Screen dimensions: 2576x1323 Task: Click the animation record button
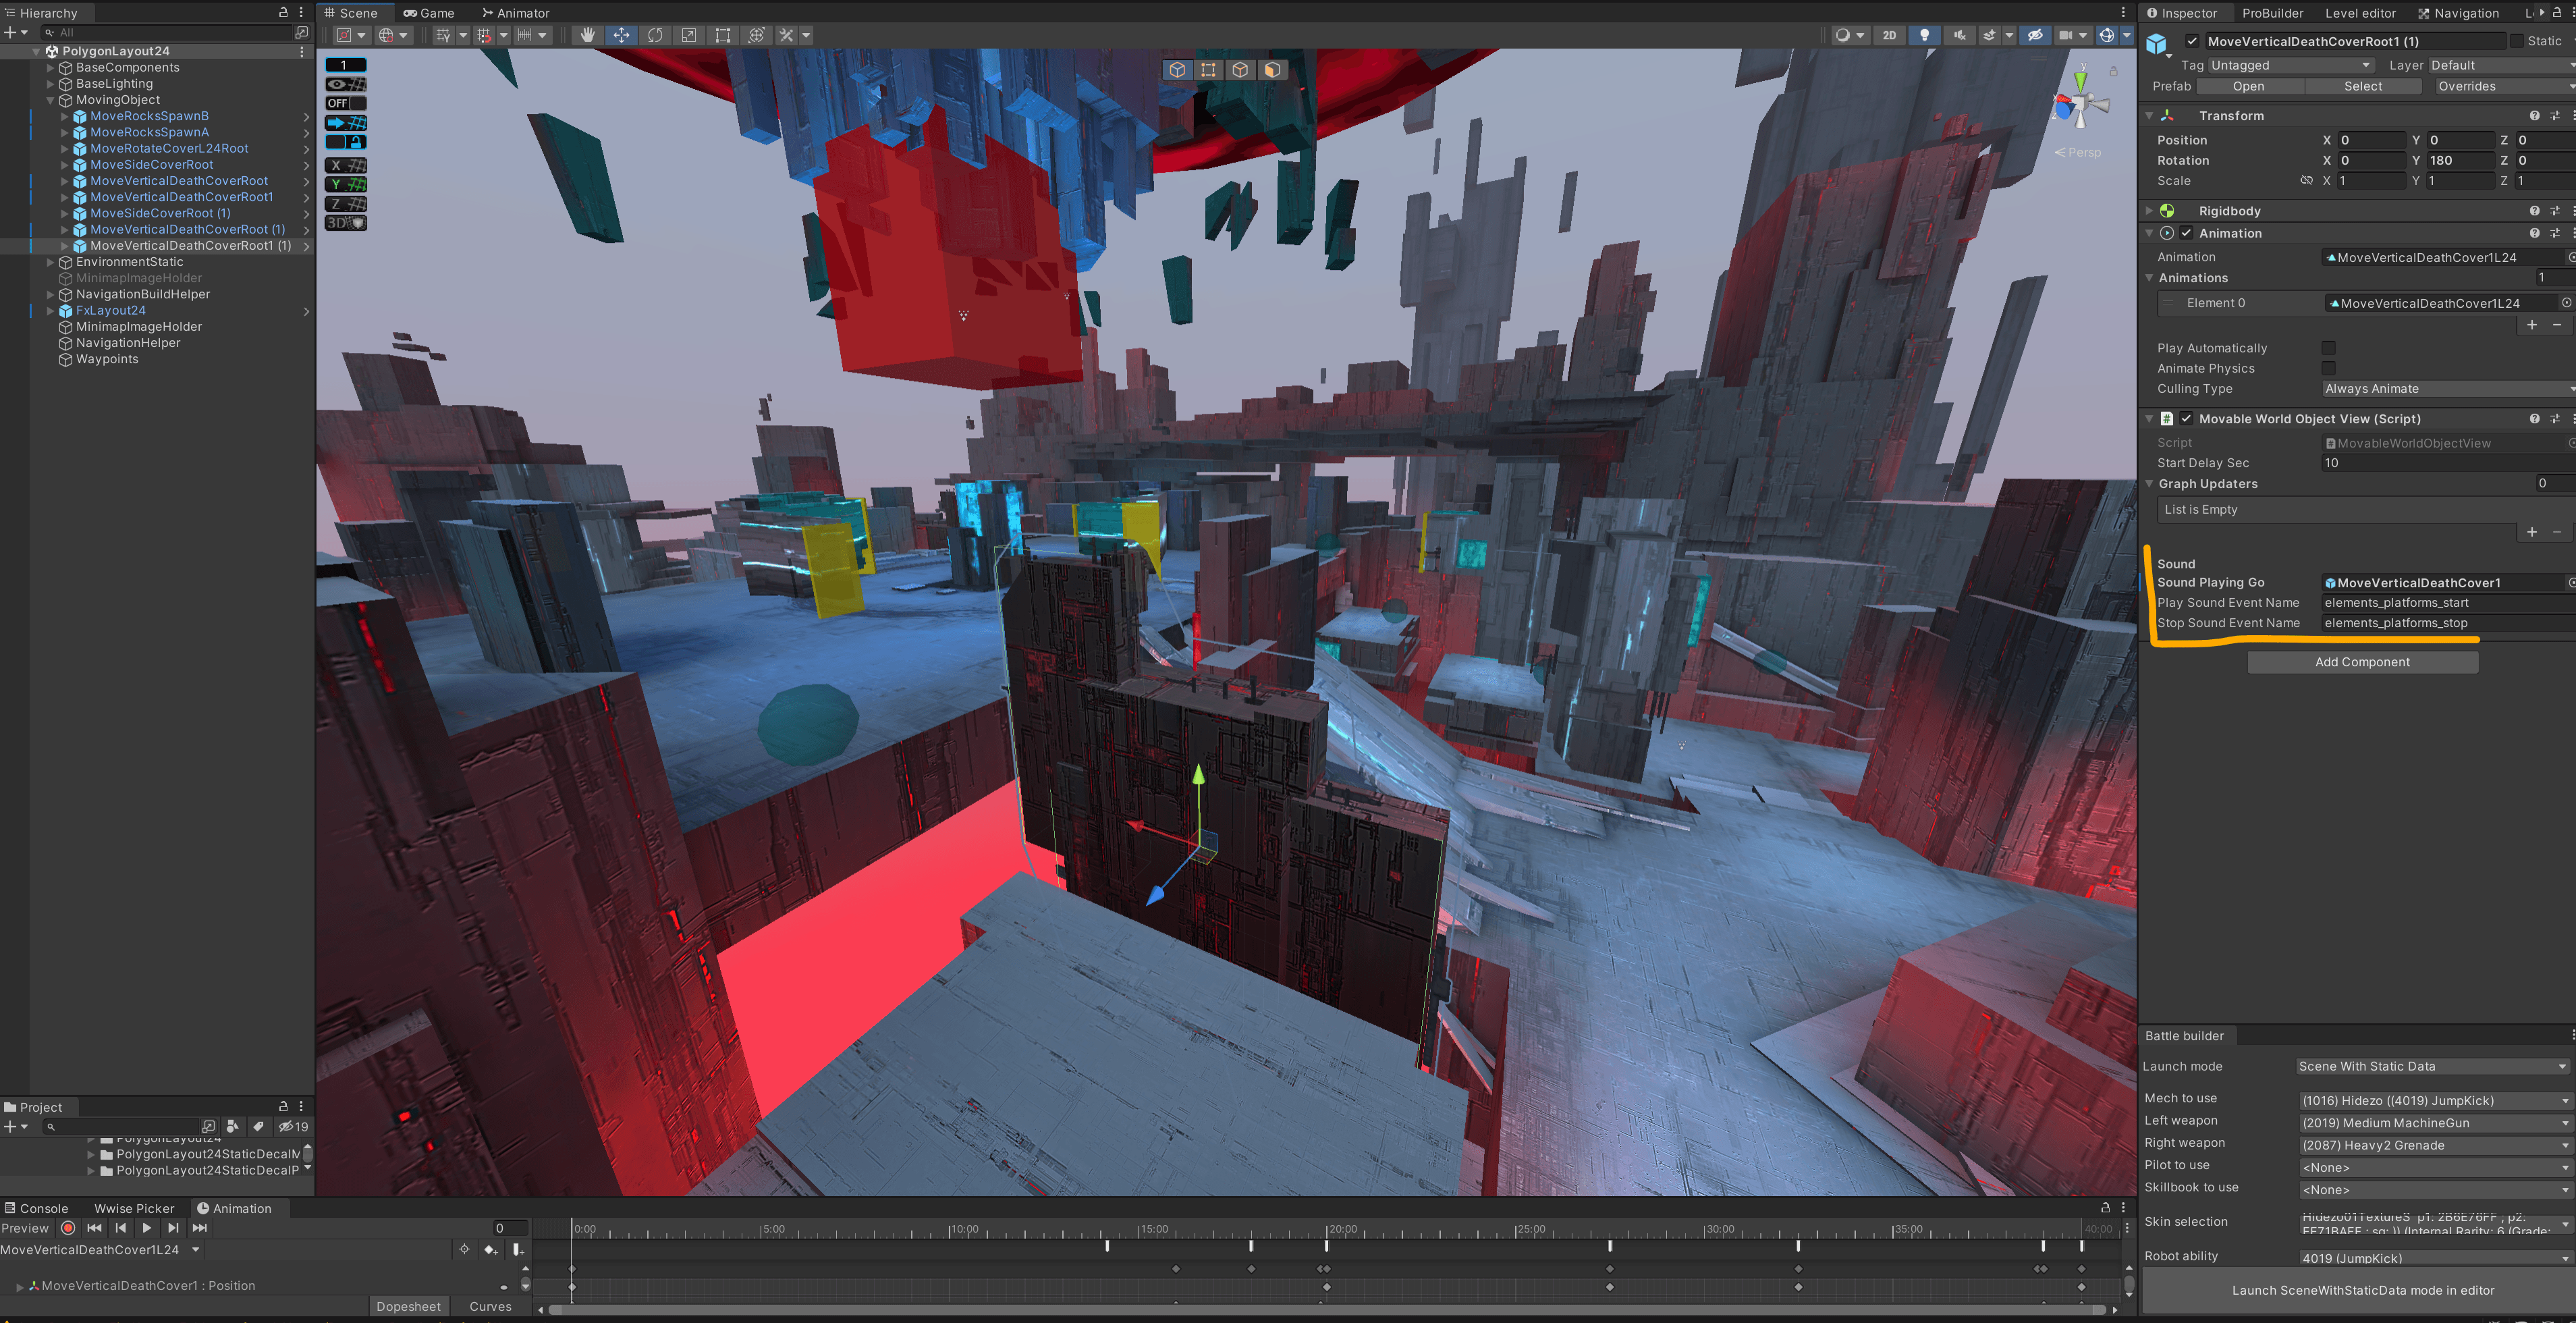tap(68, 1228)
